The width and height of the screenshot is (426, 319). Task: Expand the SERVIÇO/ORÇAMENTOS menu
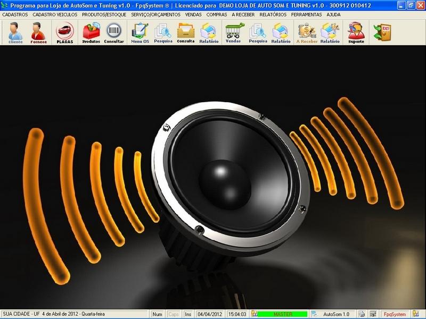155,15
